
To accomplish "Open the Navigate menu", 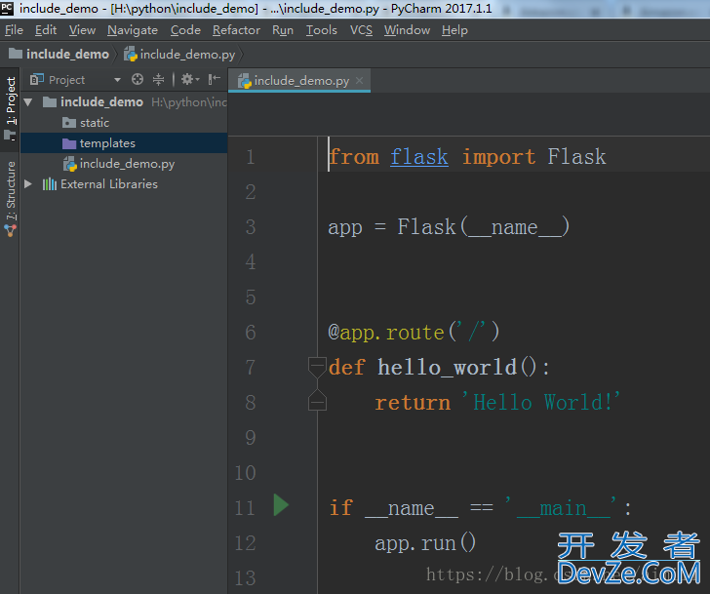I will point(133,30).
